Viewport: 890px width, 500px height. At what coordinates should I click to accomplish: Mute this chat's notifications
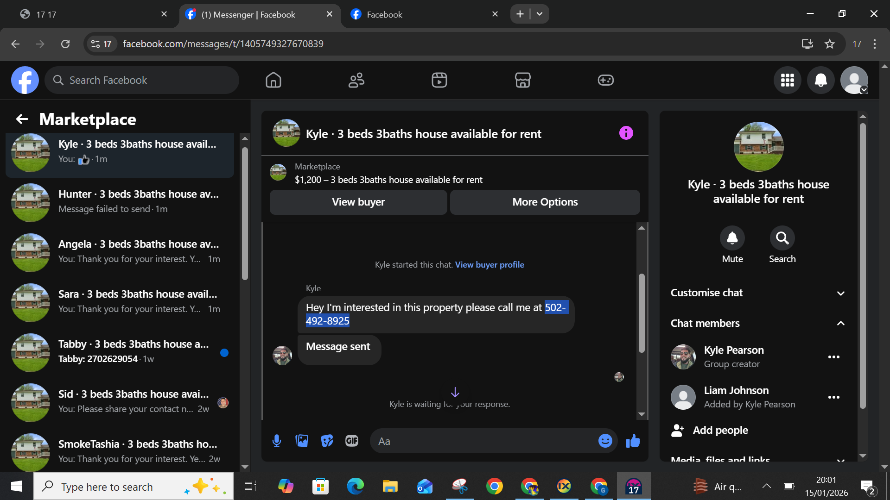click(732, 238)
